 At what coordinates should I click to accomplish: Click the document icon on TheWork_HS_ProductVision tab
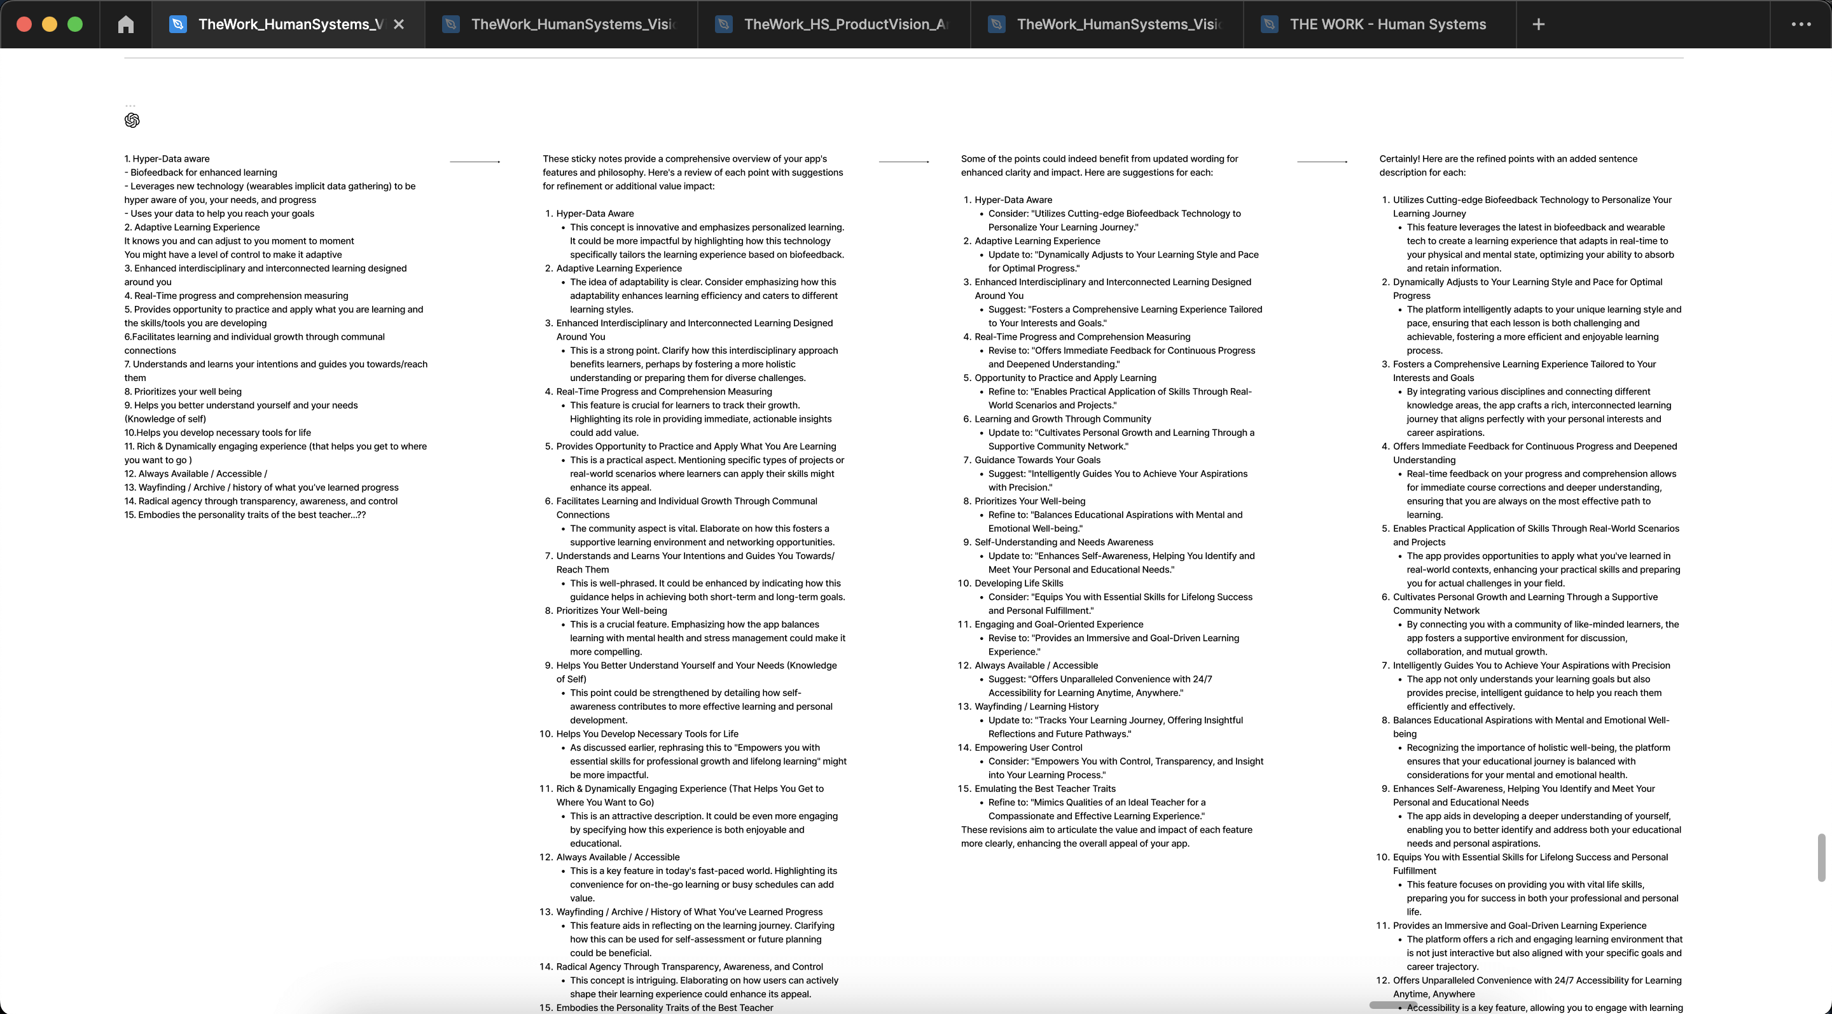[723, 24]
